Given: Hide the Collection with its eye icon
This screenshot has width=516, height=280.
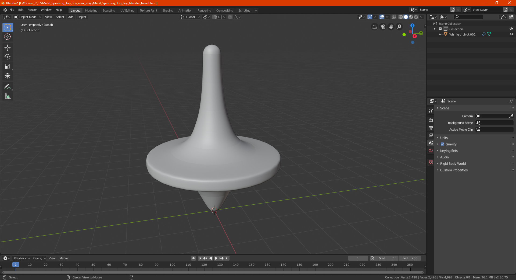Looking at the screenshot, I should 511,29.
